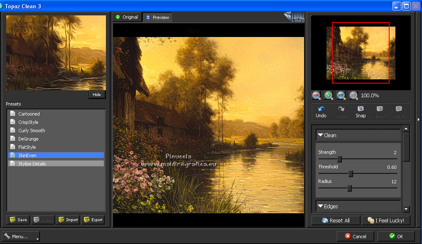This screenshot has width=422, height=244.
Task: Click the 1:1 actual size icon
Action: pos(353,95)
